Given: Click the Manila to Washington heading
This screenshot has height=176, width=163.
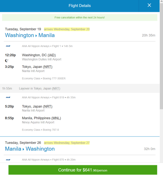Looking at the screenshot, I should pos(30,149).
